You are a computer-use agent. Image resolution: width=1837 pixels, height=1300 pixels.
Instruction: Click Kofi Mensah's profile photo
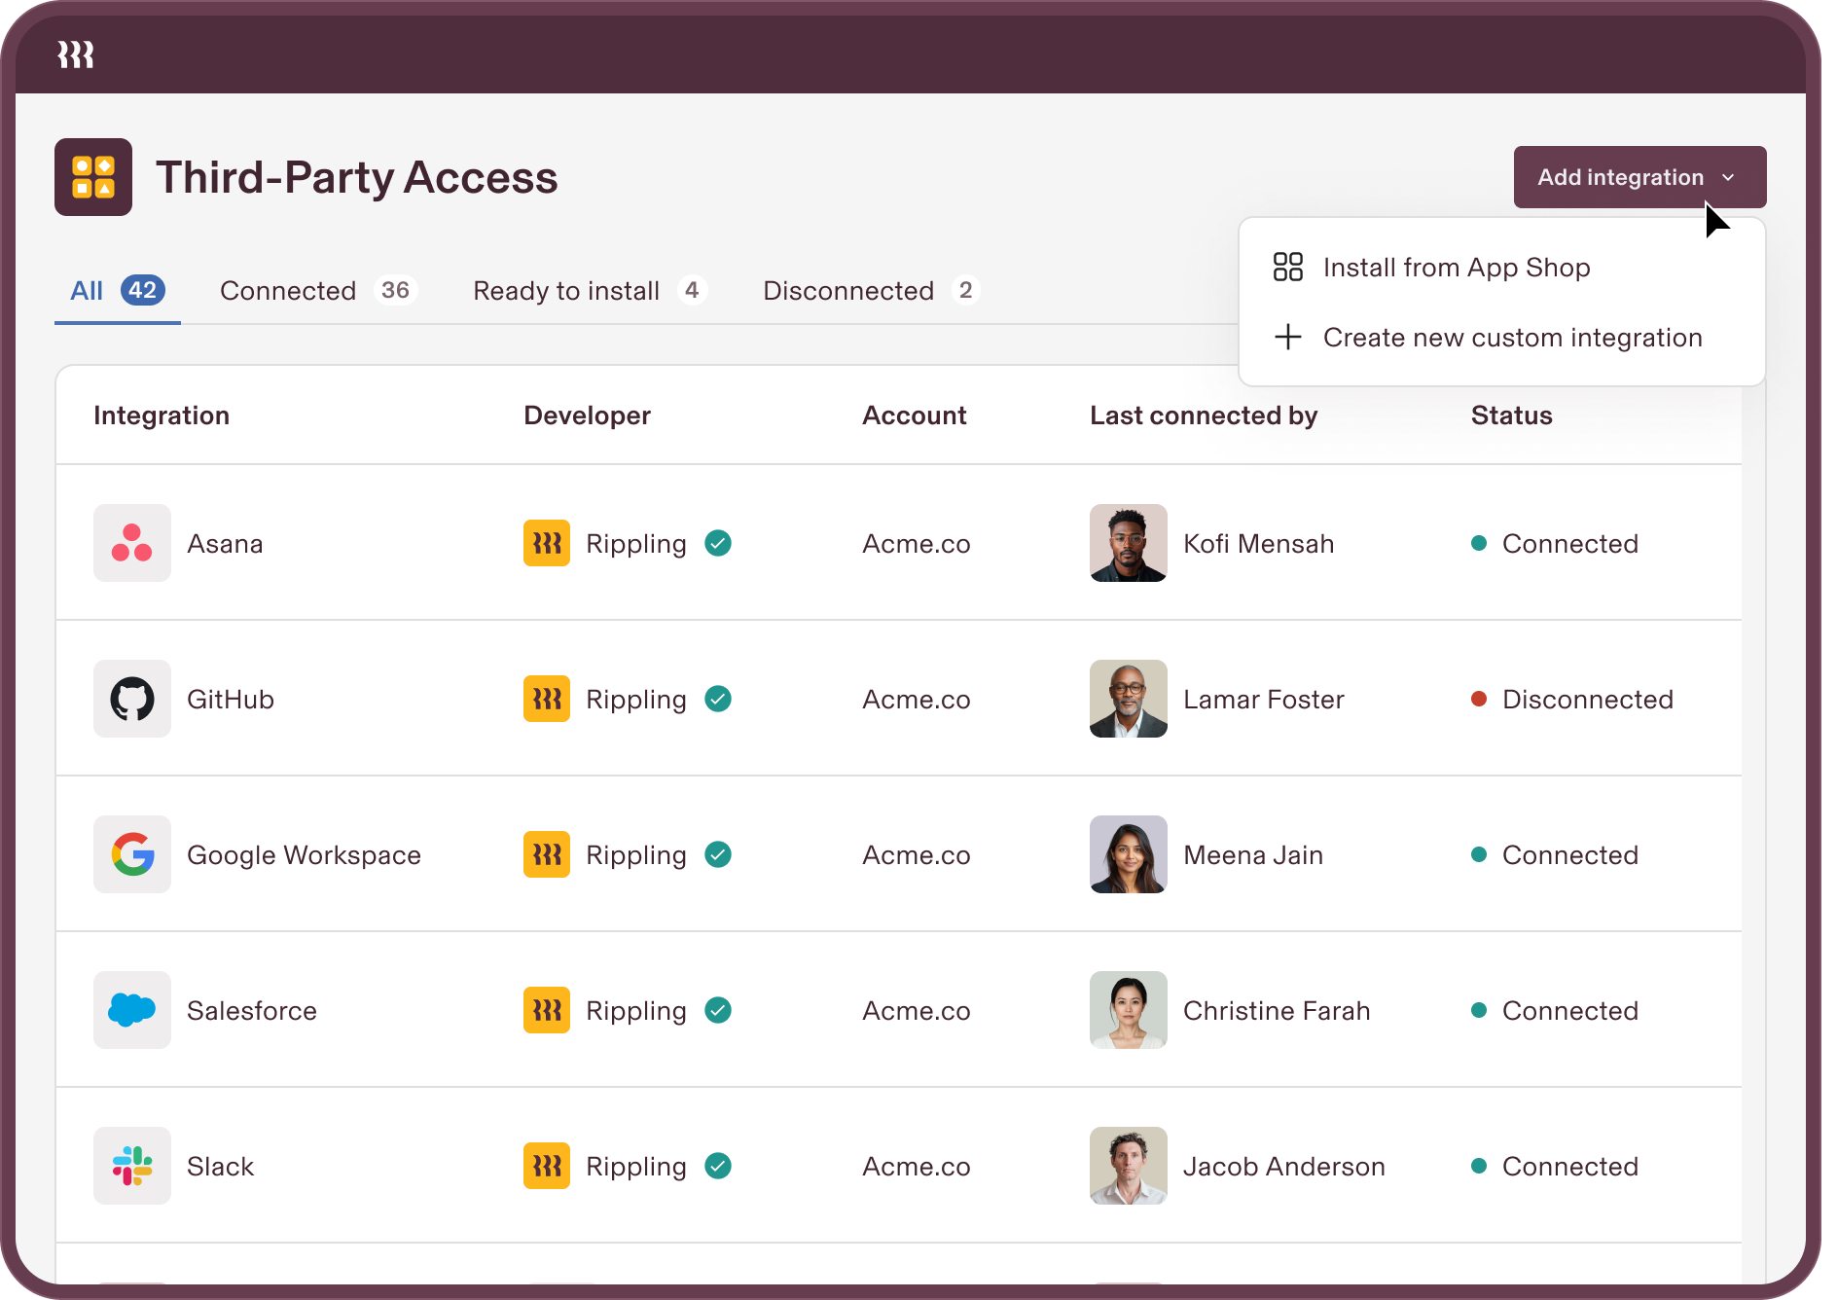pyautogui.click(x=1128, y=543)
